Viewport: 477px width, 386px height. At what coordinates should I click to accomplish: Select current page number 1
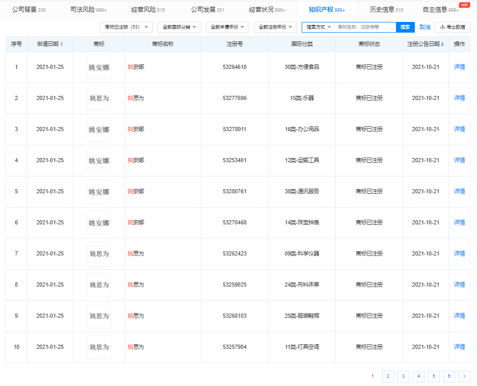(x=373, y=376)
